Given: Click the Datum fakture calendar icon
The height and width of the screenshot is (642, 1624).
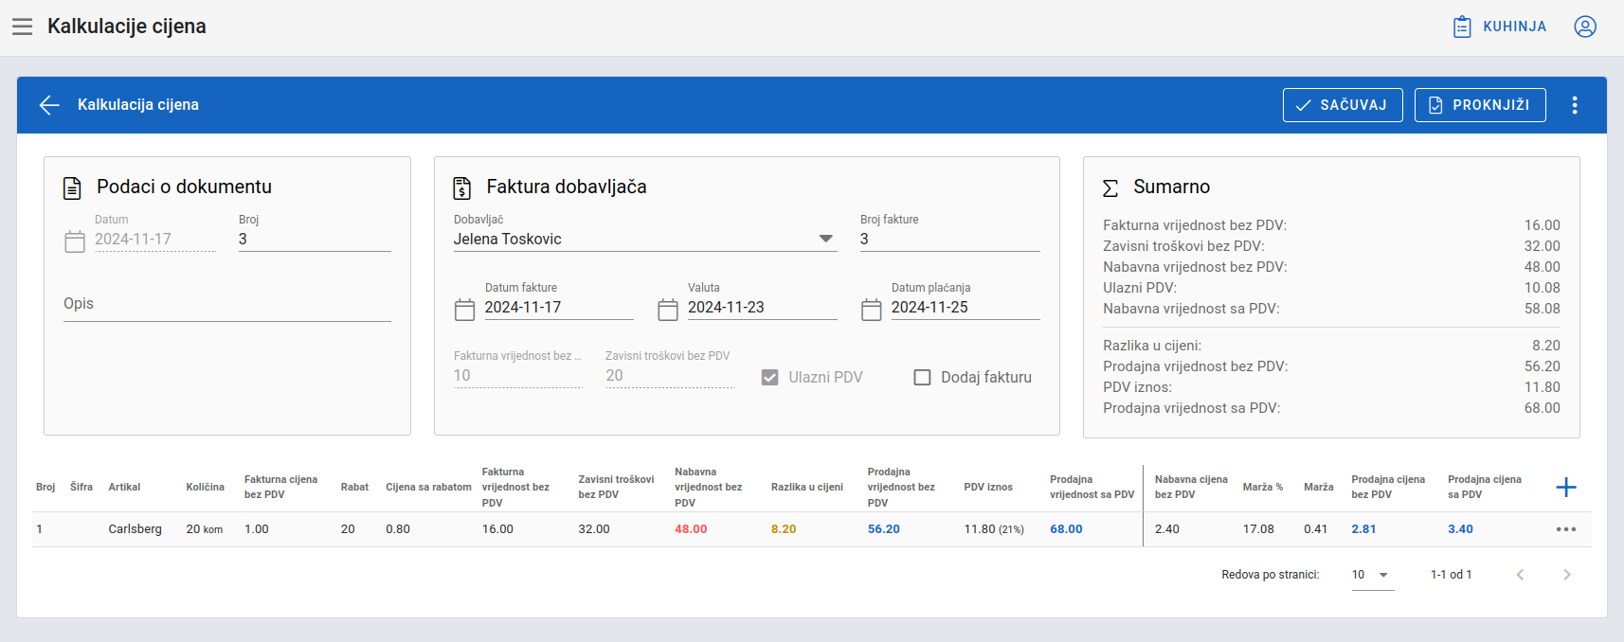Looking at the screenshot, I should tap(464, 310).
